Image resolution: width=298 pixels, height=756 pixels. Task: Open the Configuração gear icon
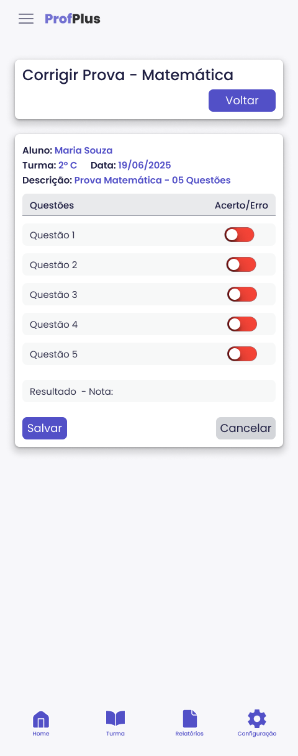pyautogui.click(x=257, y=719)
